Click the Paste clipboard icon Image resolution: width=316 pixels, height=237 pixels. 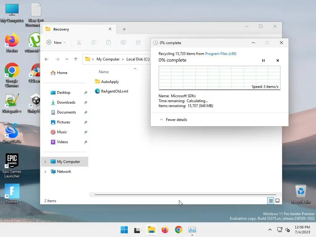108,42
